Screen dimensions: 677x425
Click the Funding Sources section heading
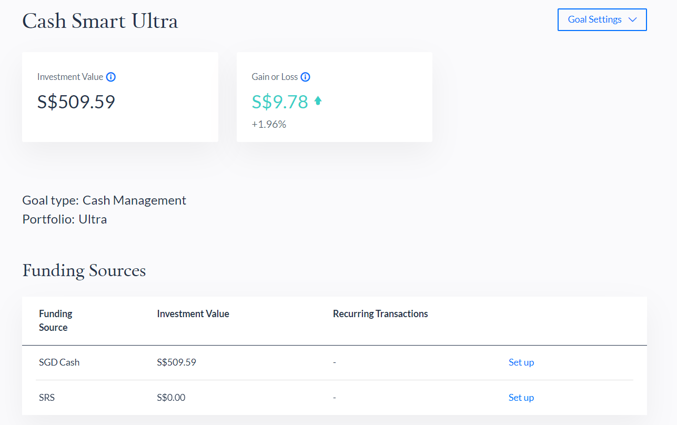click(84, 270)
